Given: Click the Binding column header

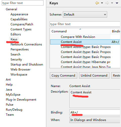Looking at the screenshot, I should pyautogui.click(x=115, y=31).
